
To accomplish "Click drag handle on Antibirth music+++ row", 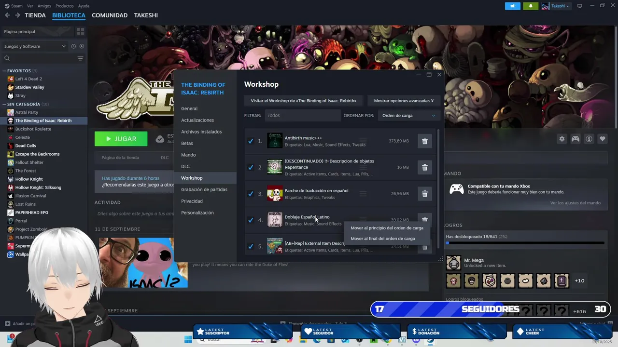I will click(x=363, y=141).
